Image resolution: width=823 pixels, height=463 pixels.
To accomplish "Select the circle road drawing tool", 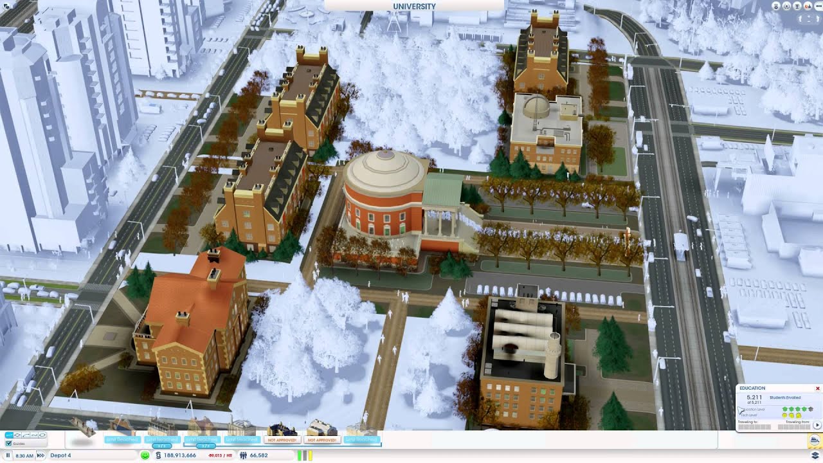I will click(43, 435).
